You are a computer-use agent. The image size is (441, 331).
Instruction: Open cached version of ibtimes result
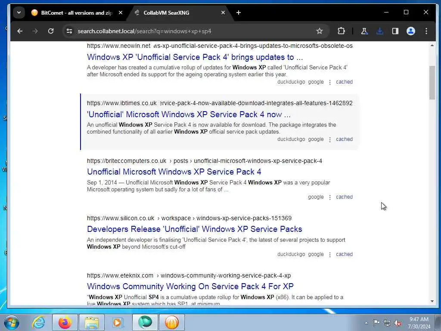344,139
